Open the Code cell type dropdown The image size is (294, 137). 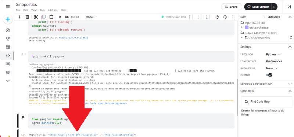(x=91, y=17)
